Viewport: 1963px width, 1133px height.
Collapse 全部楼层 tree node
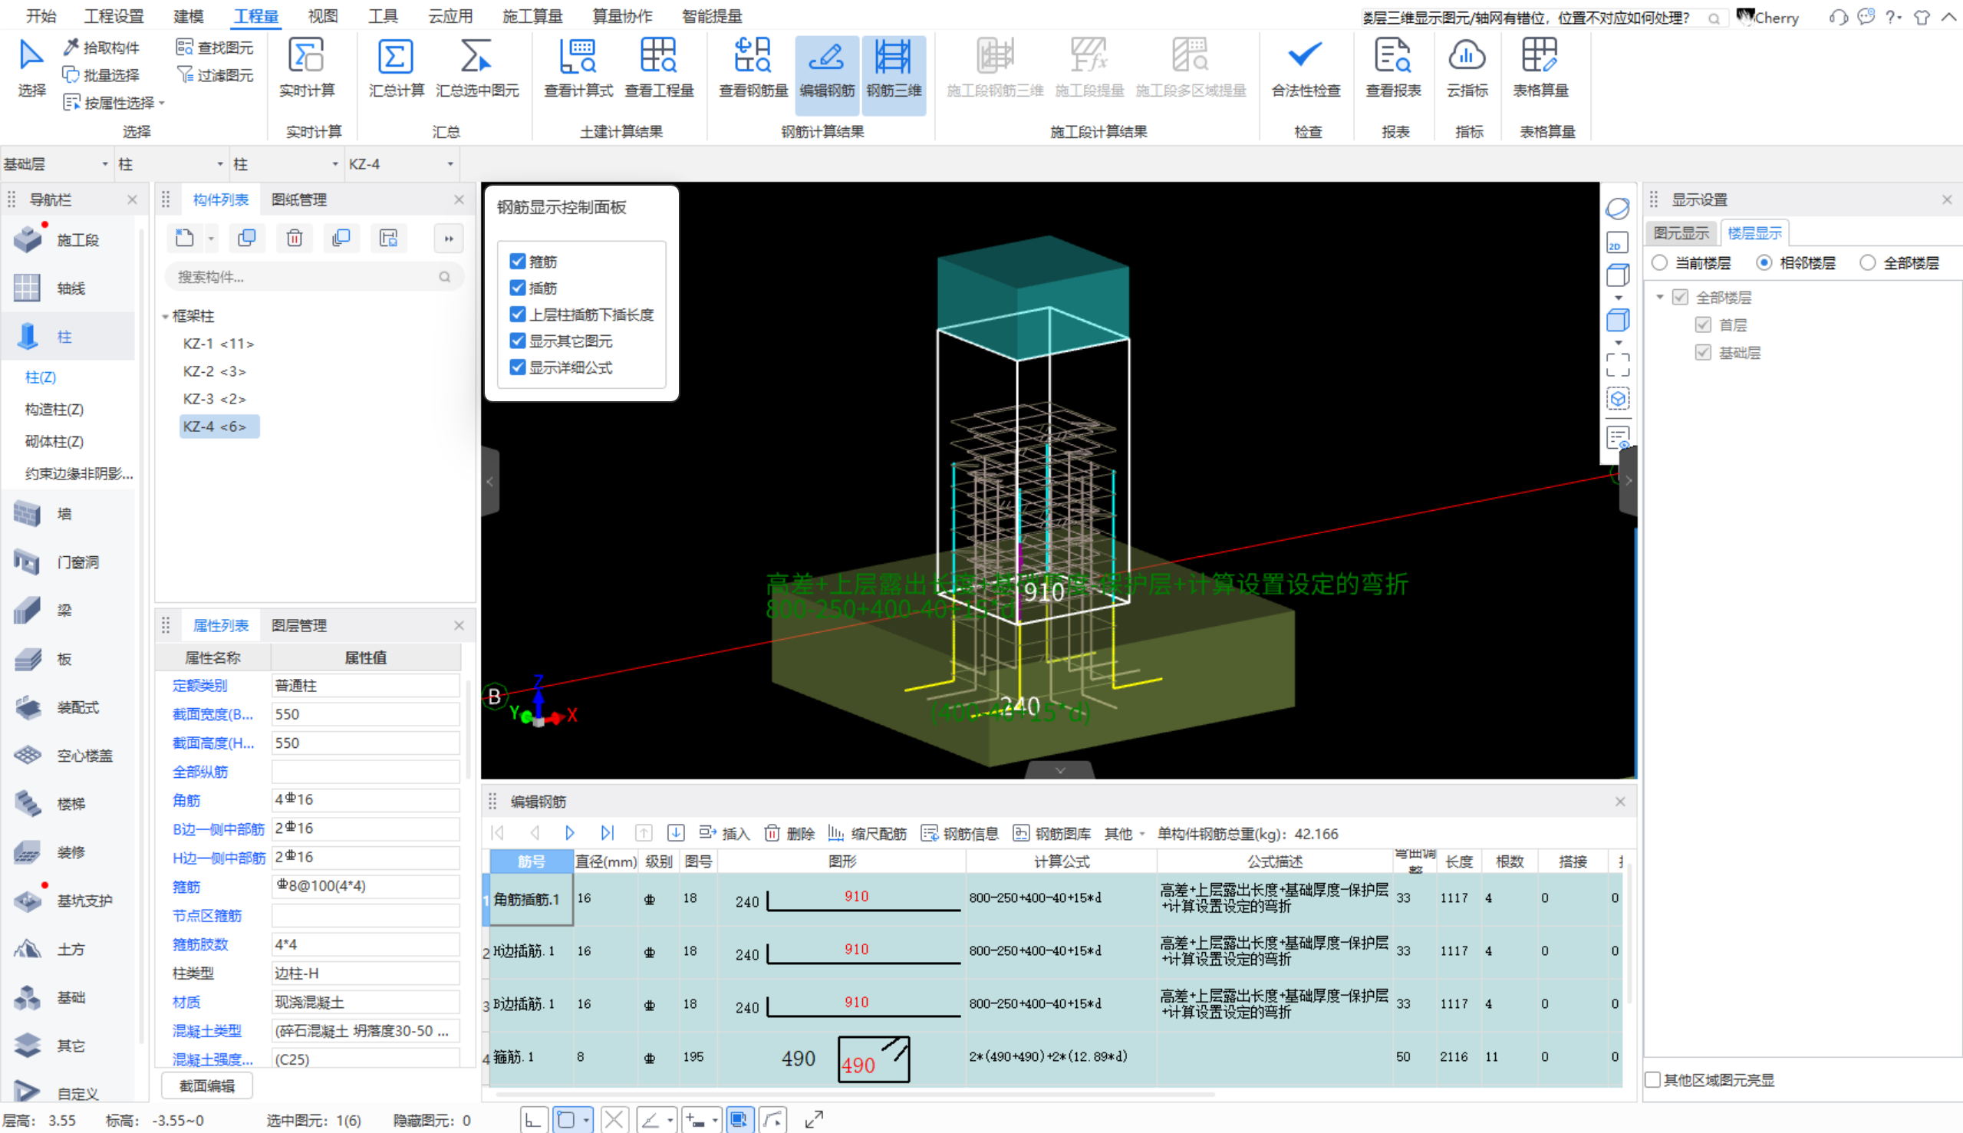click(1659, 298)
